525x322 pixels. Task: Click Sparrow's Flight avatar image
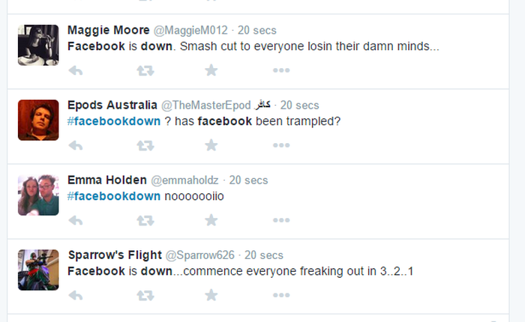click(x=38, y=270)
